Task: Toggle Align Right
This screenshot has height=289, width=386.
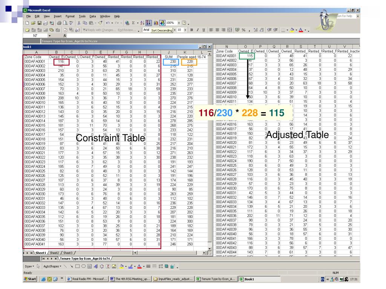Action: point(224,30)
